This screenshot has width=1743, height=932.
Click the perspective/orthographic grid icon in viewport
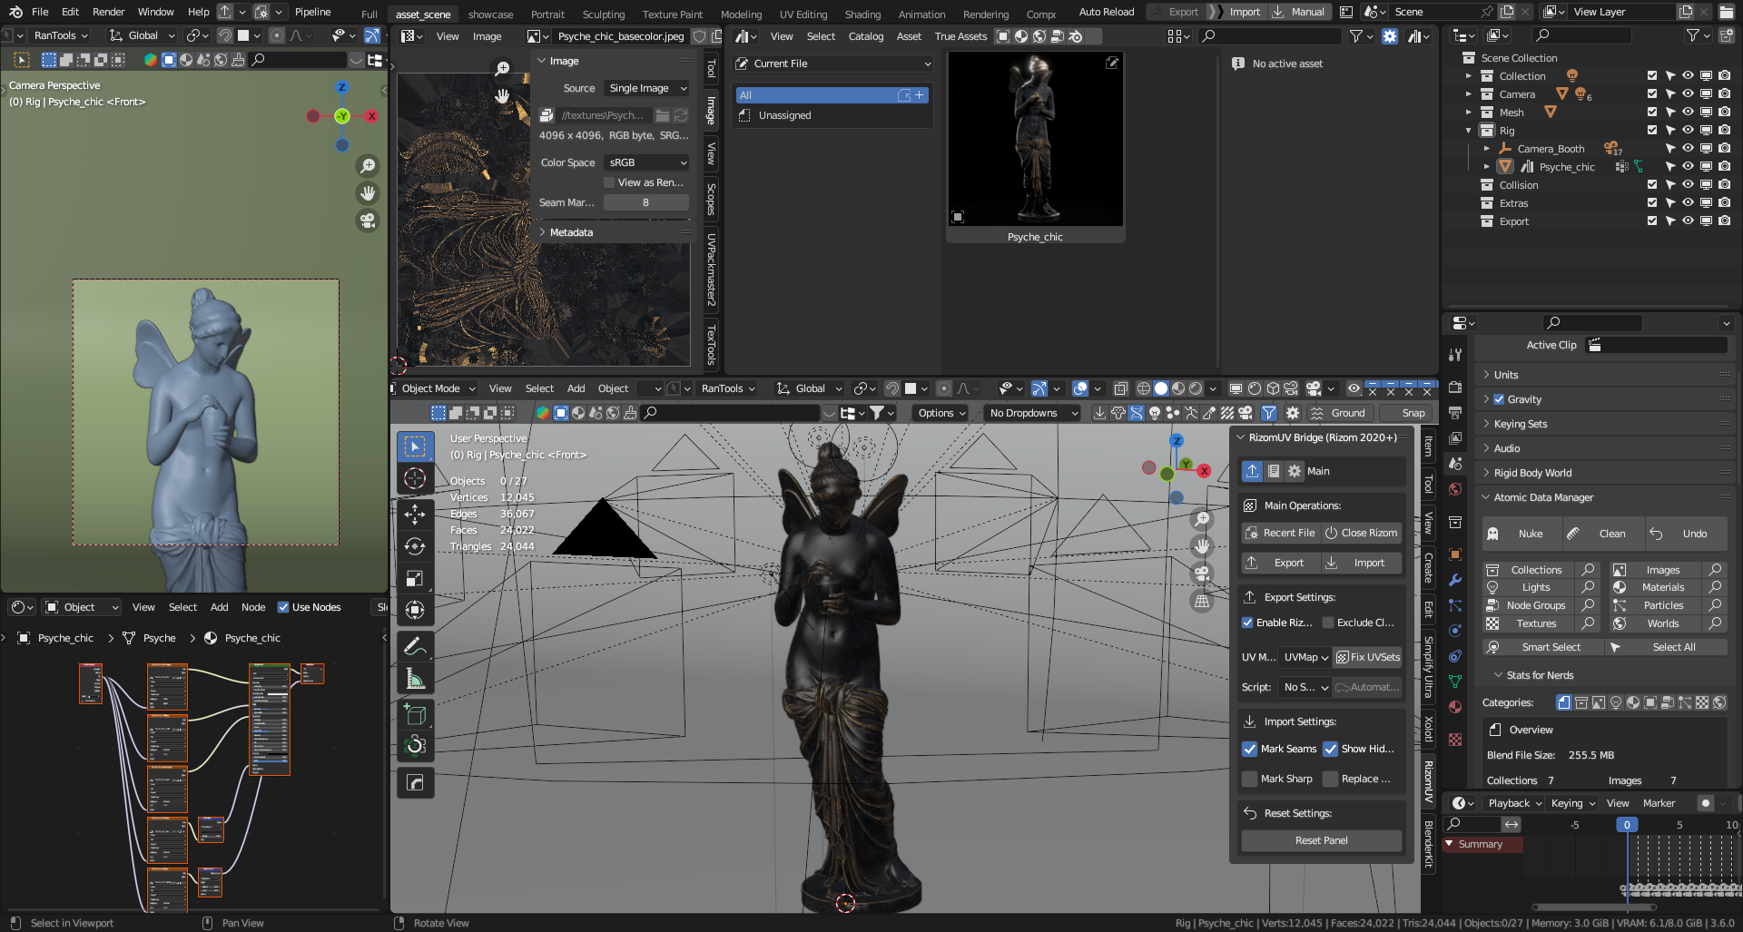pyautogui.click(x=1202, y=601)
